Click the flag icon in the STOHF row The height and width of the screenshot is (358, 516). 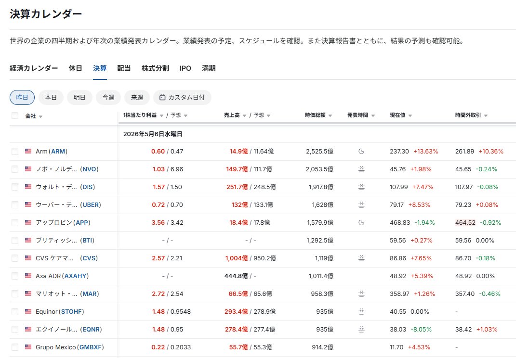[x=28, y=311]
